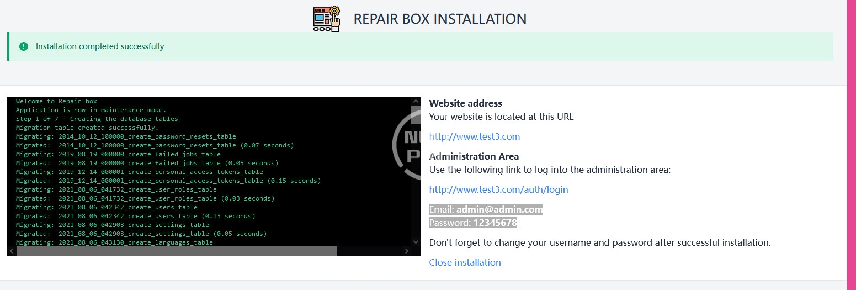Screen dimensions: 856x290
Task: Click the highlighted admin@admin.com email text
Action: (499, 209)
